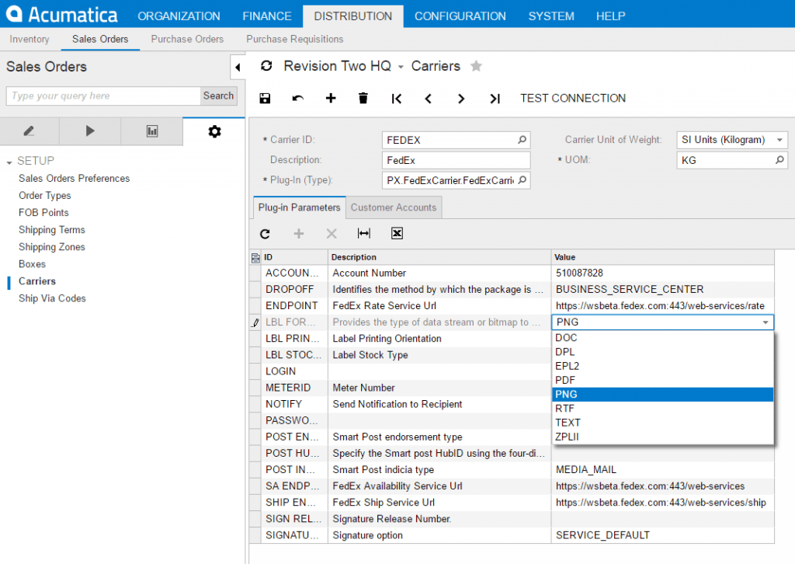The width and height of the screenshot is (795, 564).
Task: Undo changes with cancel arrow icon
Action: [x=297, y=99]
